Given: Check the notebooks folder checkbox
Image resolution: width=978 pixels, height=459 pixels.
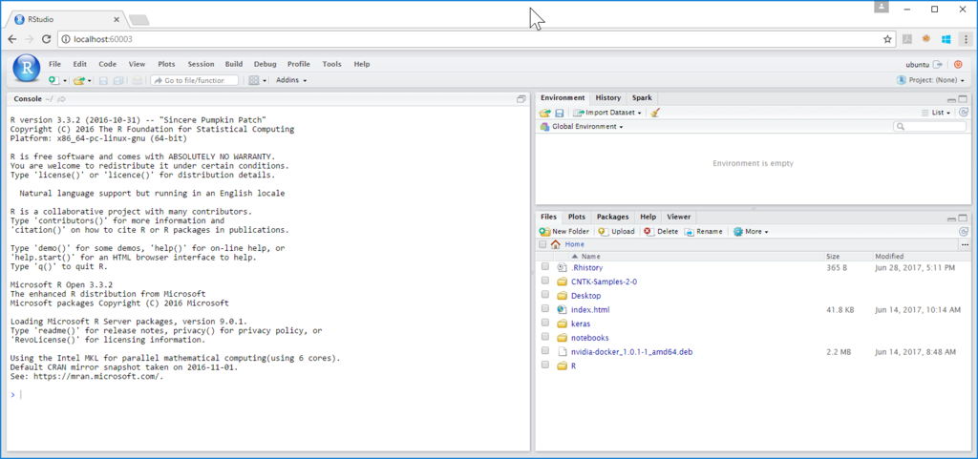Looking at the screenshot, I should pos(545,337).
